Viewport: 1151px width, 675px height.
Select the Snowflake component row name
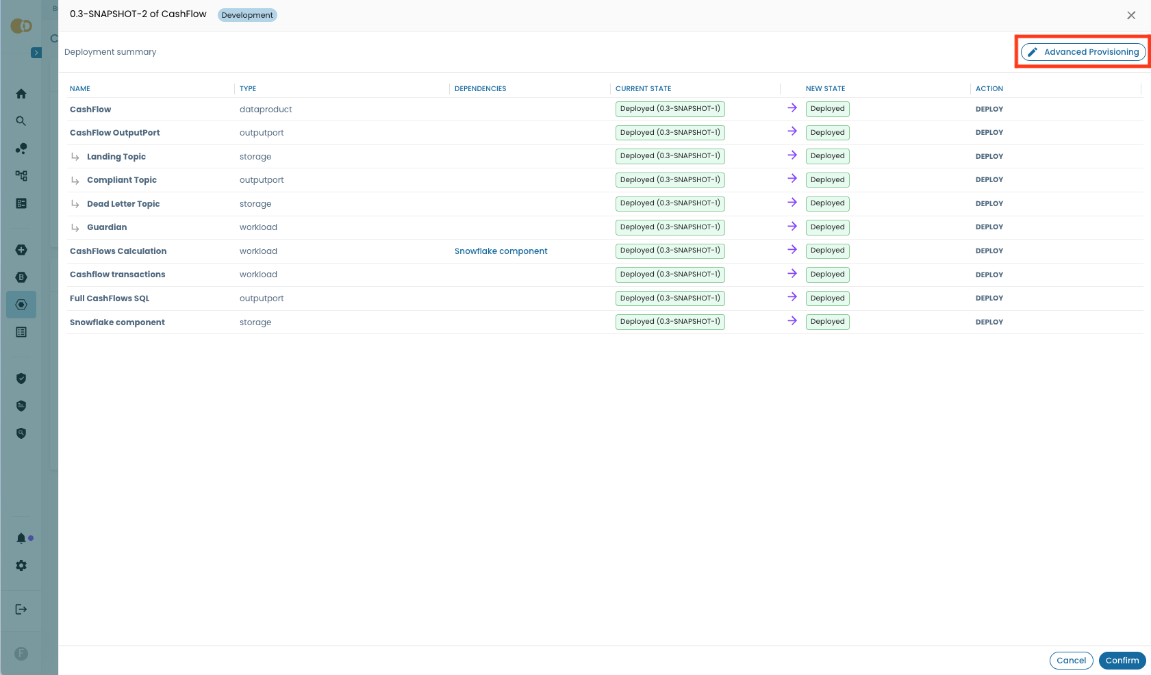(x=117, y=322)
